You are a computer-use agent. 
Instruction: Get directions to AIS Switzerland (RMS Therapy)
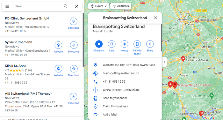pos(73,99)
